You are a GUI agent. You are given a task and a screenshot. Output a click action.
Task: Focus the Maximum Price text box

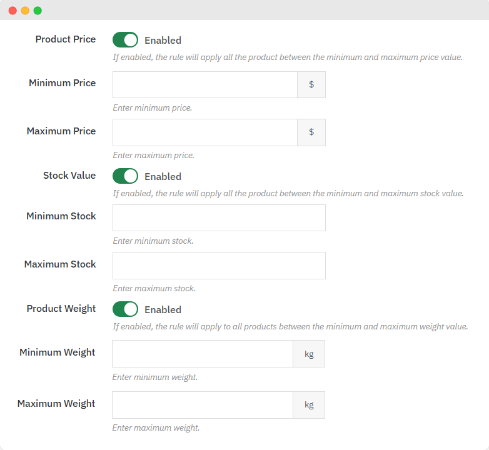point(204,132)
